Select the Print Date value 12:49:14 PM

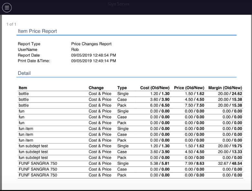(x=94, y=61)
